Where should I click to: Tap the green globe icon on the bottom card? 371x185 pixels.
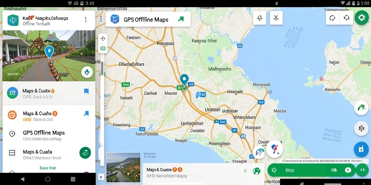click(x=257, y=171)
